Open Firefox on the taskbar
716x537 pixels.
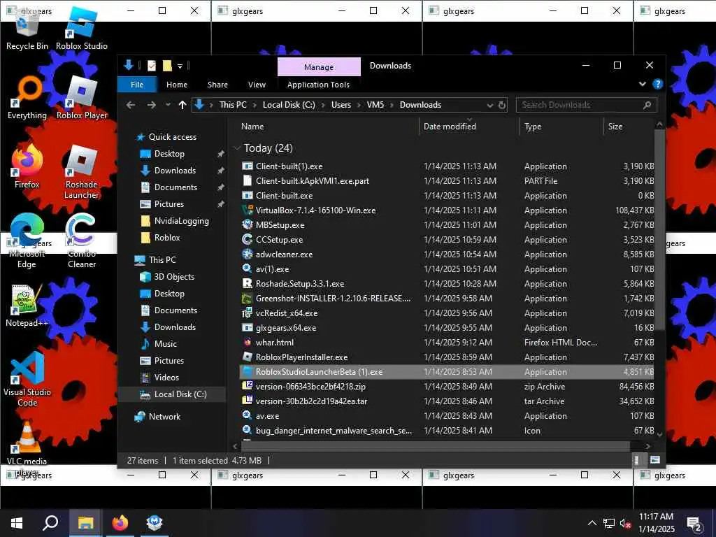[x=120, y=522]
